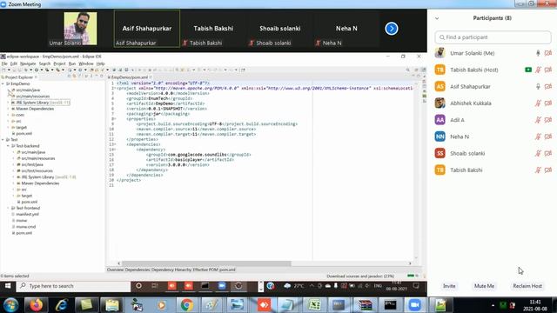Expand the target folder under EmpDemo
This screenshot has height=313, width=557.
tap(8, 128)
